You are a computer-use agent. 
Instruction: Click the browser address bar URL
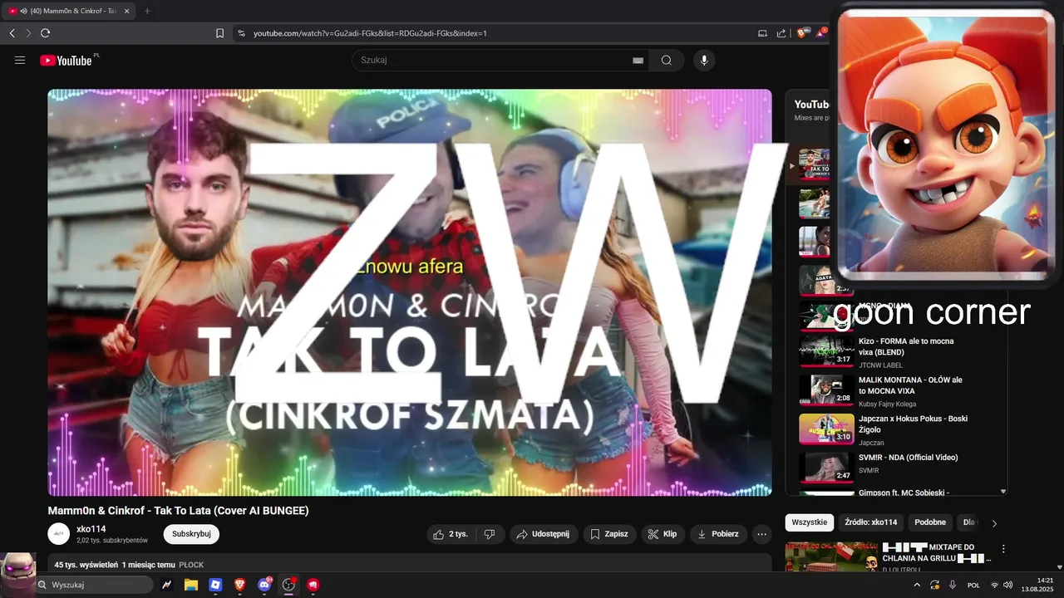(x=370, y=33)
